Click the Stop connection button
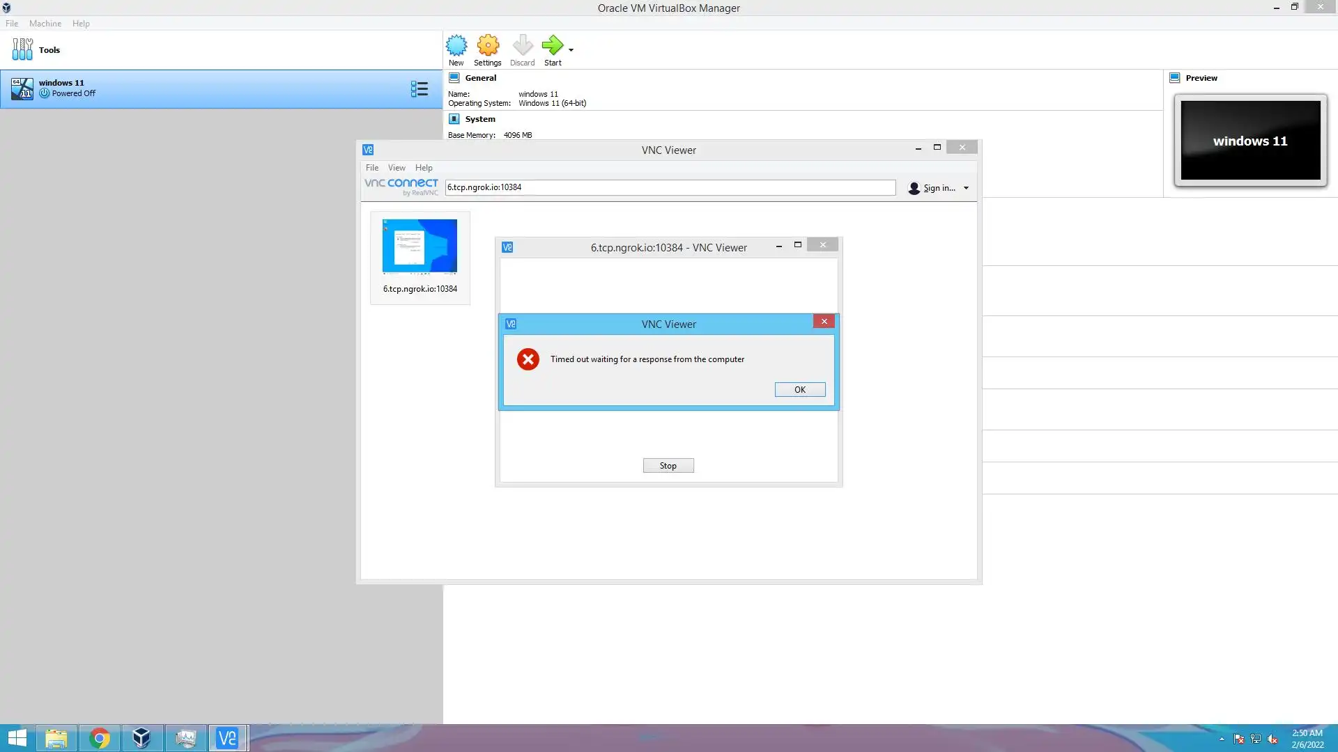 point(668,466)
